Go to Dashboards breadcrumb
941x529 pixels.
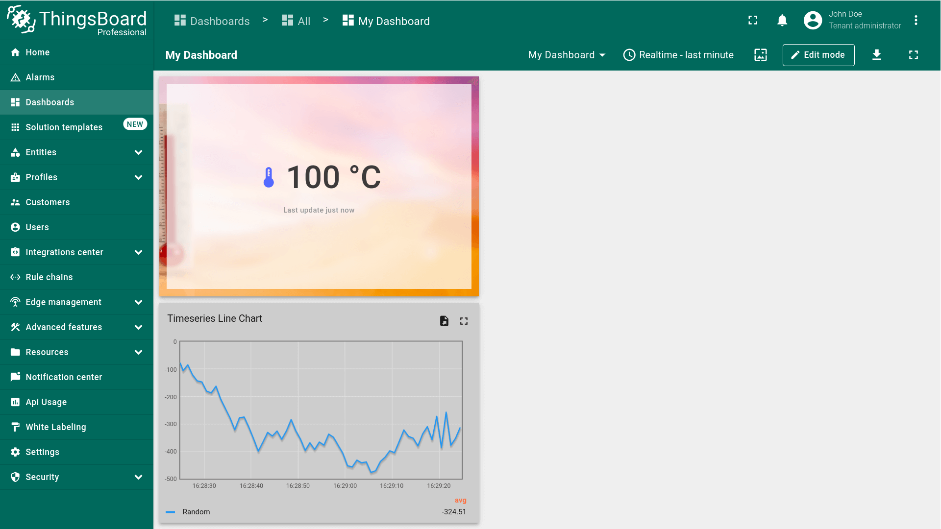[x=212, y=21]
